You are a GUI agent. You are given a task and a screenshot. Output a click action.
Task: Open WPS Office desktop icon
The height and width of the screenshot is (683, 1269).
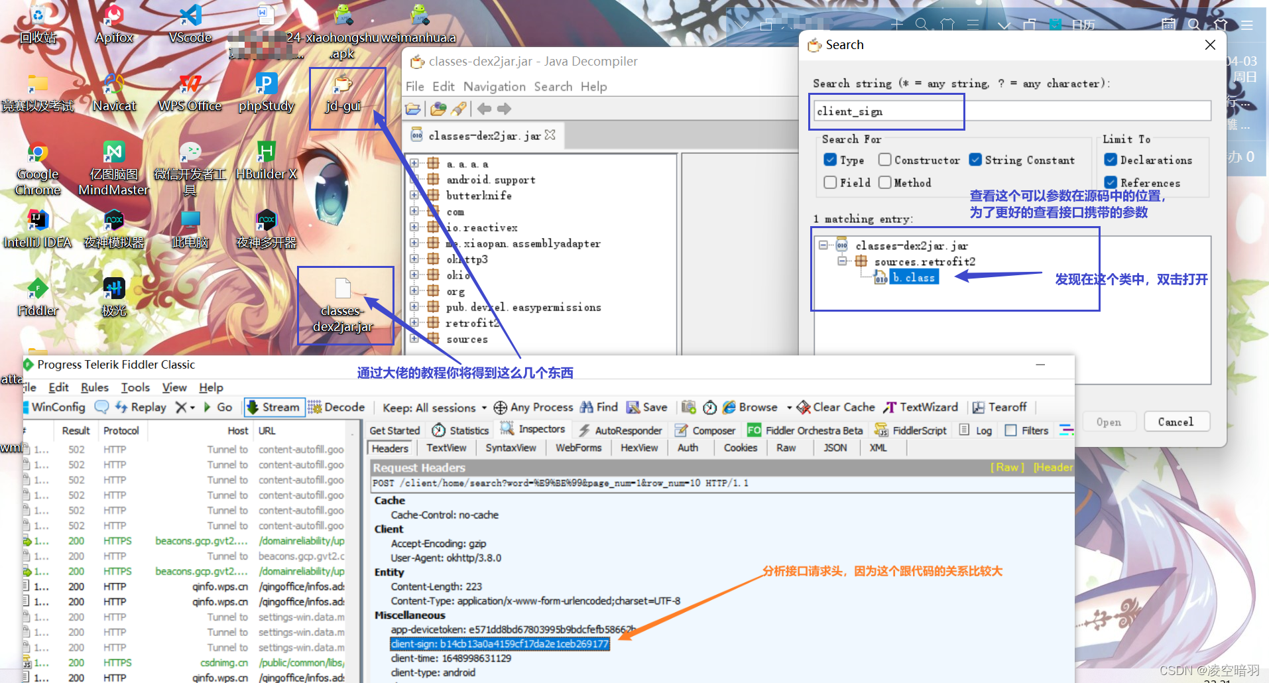190,92
